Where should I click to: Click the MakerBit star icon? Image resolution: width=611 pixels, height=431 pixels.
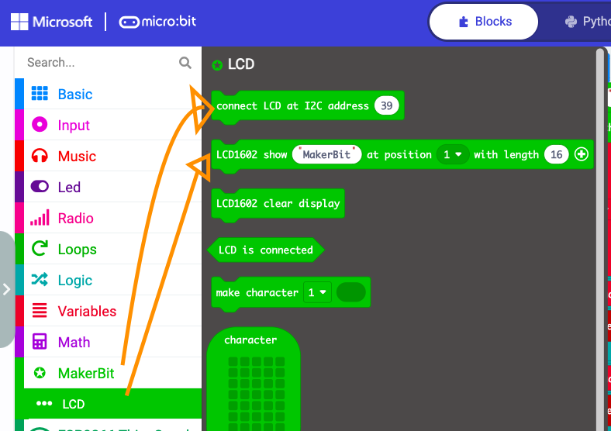coord(40,373)
